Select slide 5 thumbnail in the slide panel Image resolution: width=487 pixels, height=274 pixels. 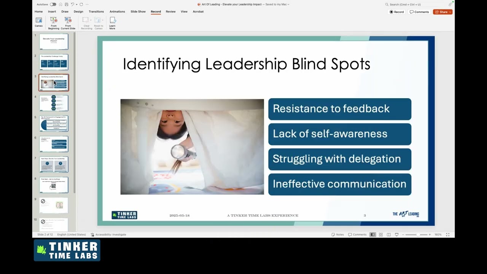click(54, 124)
